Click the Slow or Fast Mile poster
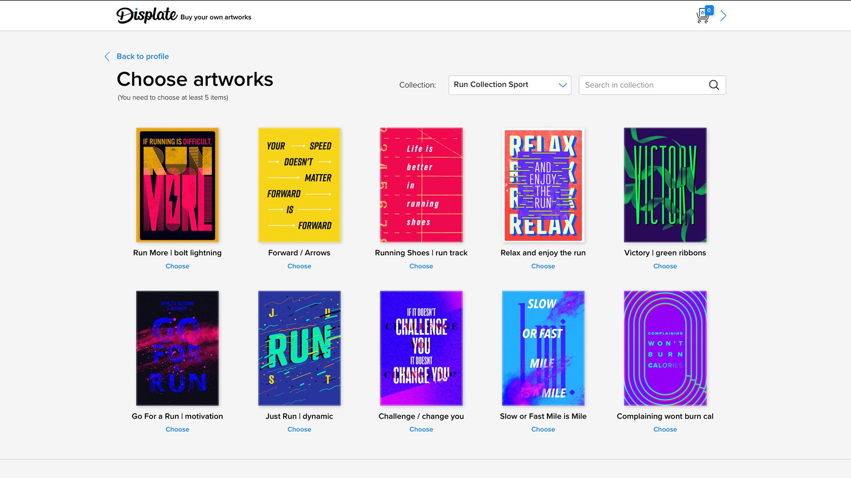Image resolution: width=851 pixels, height=478 pixels. tap(543, 348)
